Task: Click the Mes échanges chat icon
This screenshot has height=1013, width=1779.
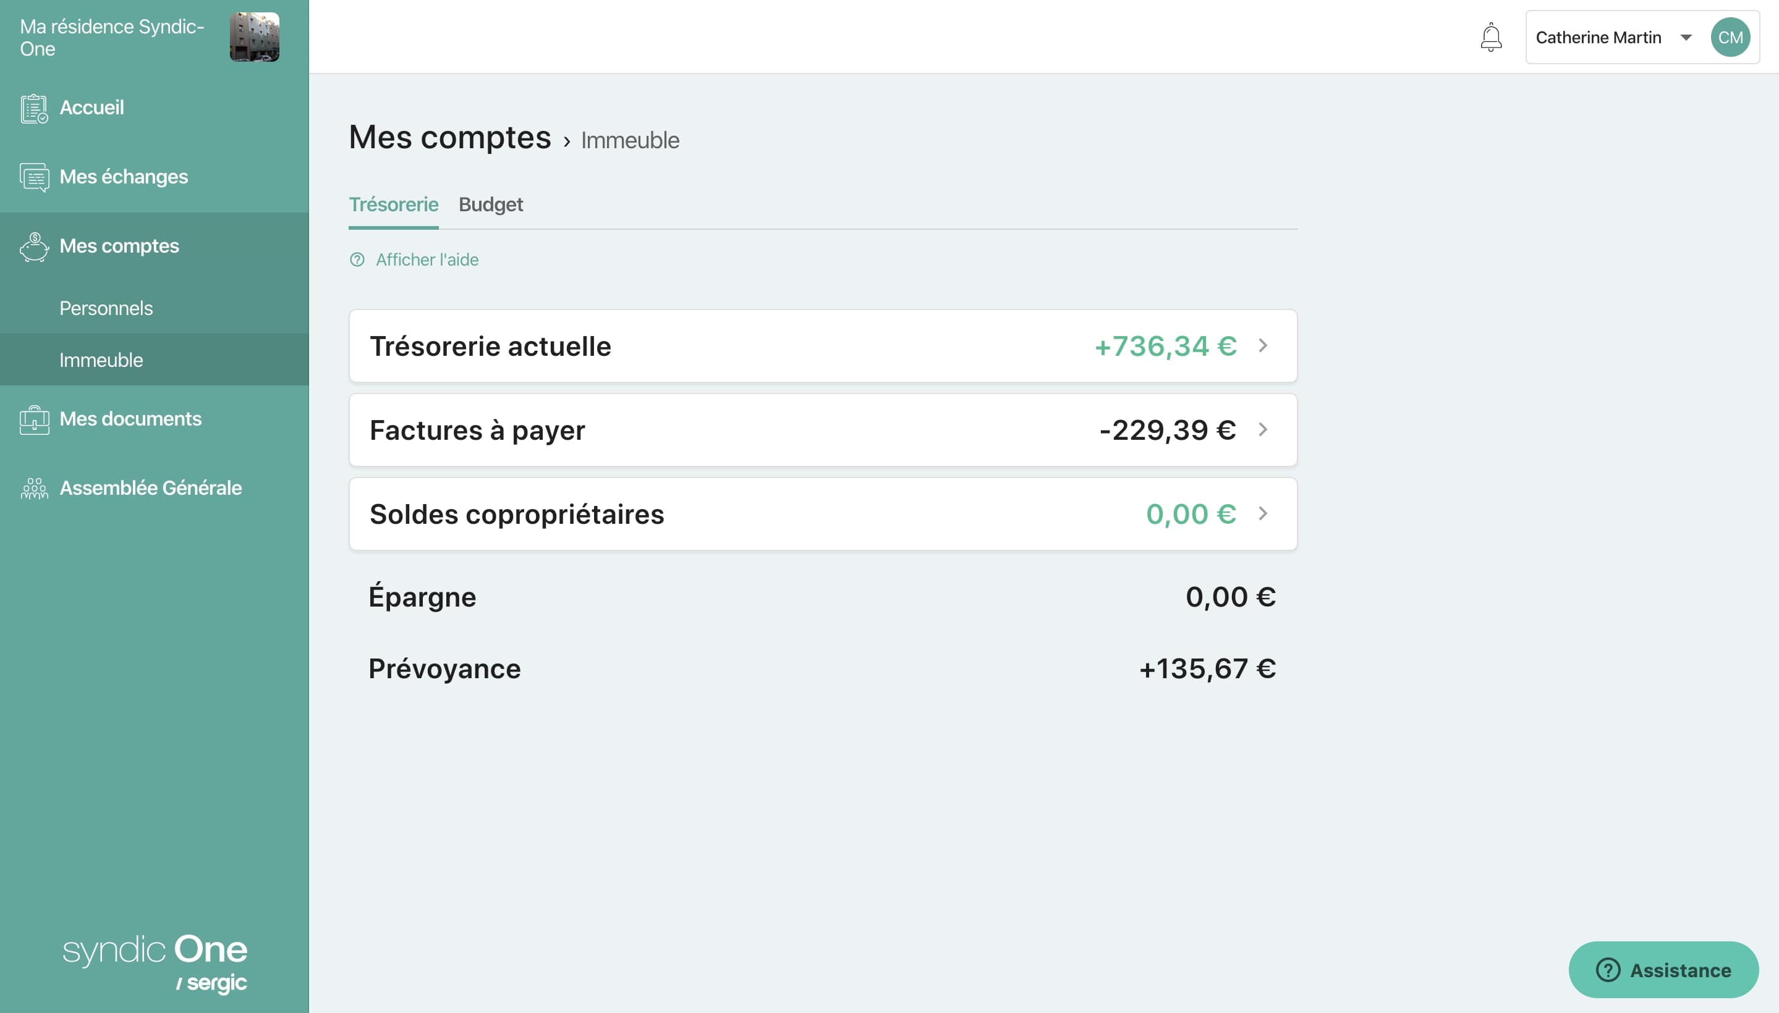Action: tap(34, 177)
